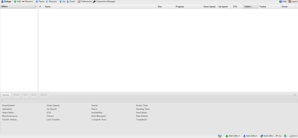Click the IP n/a status entry
This screenshot has height=138, width=298.
(278, 136)
